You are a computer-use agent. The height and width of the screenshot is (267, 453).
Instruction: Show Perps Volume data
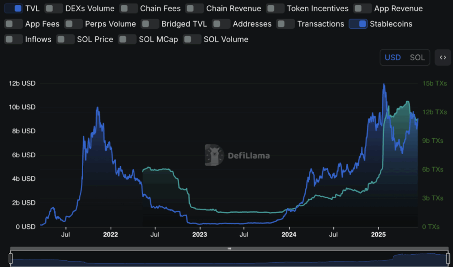pyautogui.click(x=73, y=24)
